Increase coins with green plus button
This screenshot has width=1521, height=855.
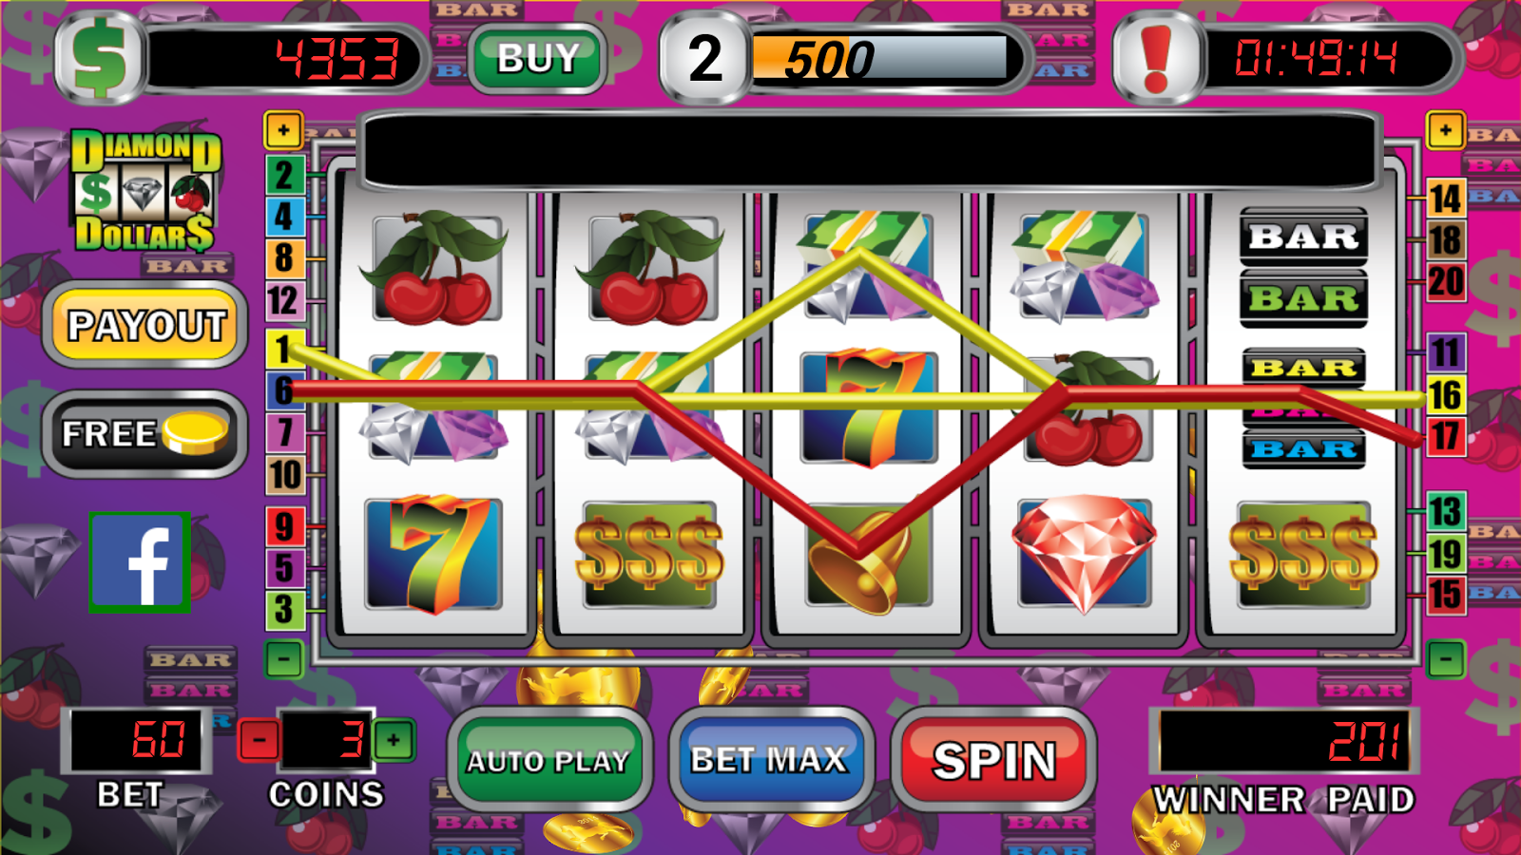pos(394,740)
